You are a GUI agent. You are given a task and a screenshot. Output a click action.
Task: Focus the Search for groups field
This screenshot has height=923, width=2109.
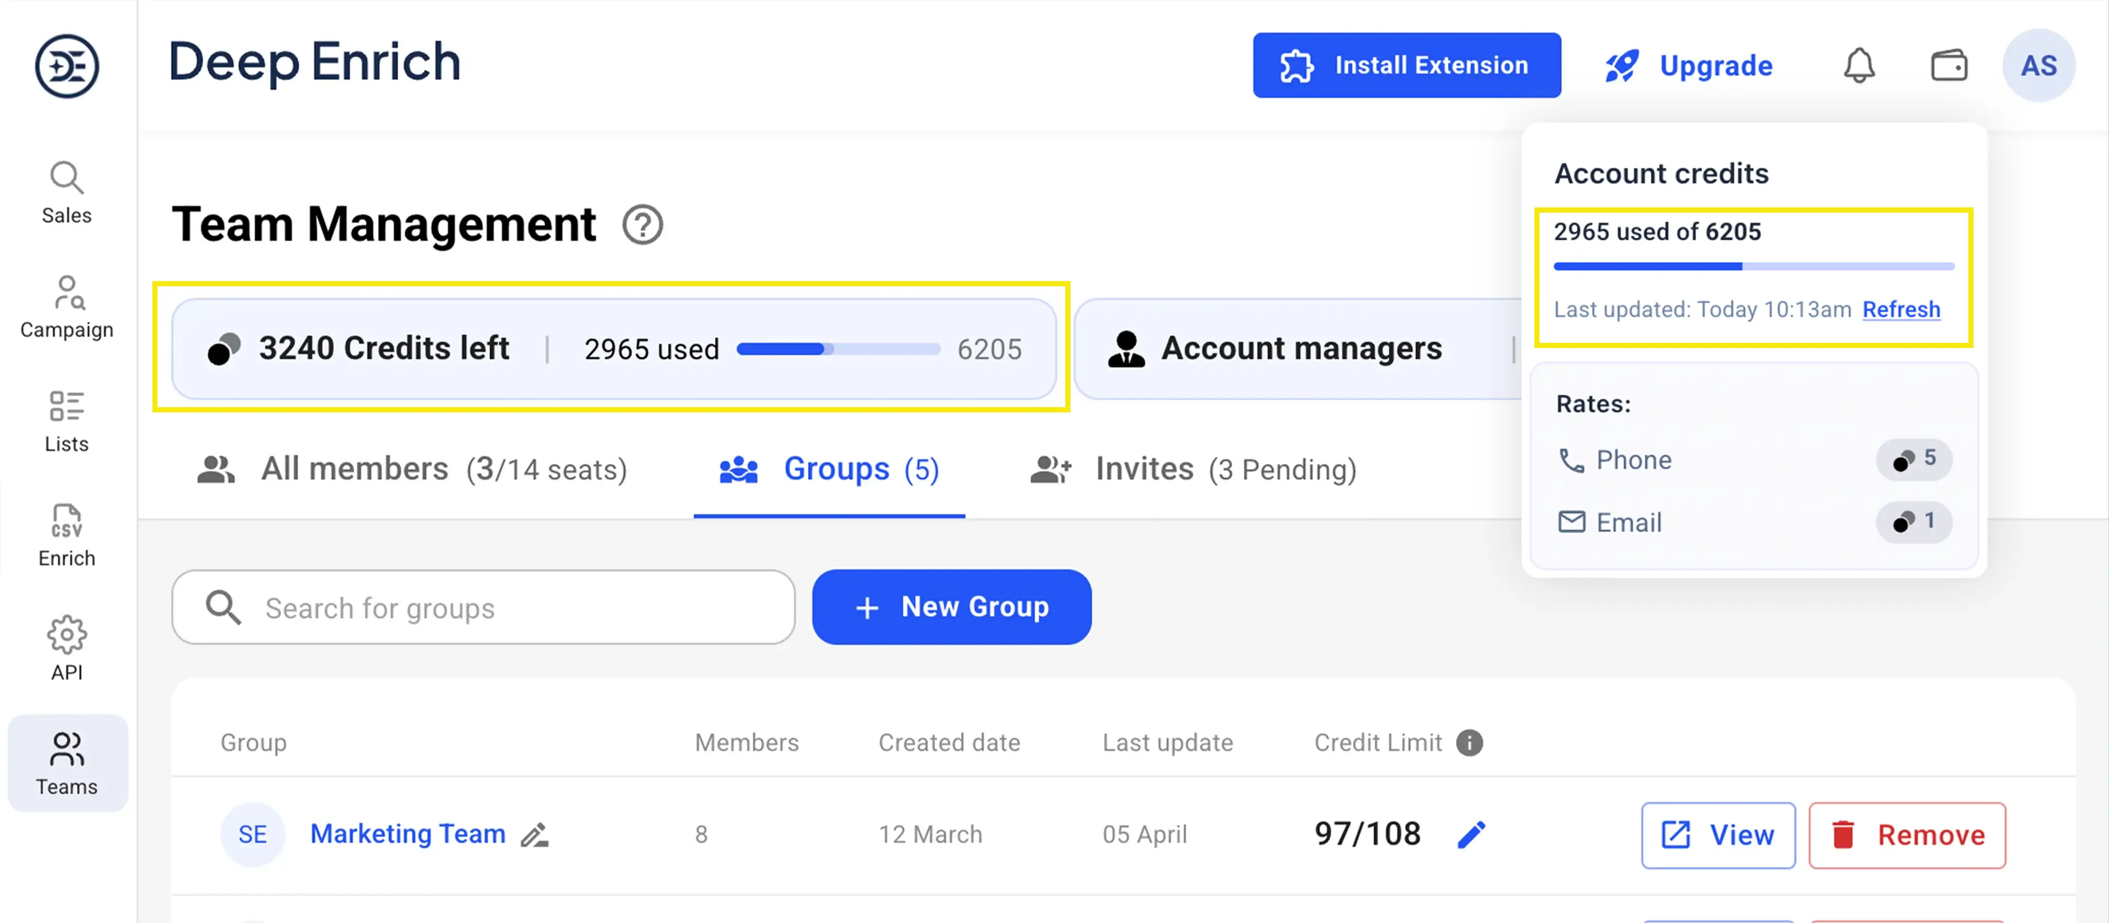(x=483, y=607)
